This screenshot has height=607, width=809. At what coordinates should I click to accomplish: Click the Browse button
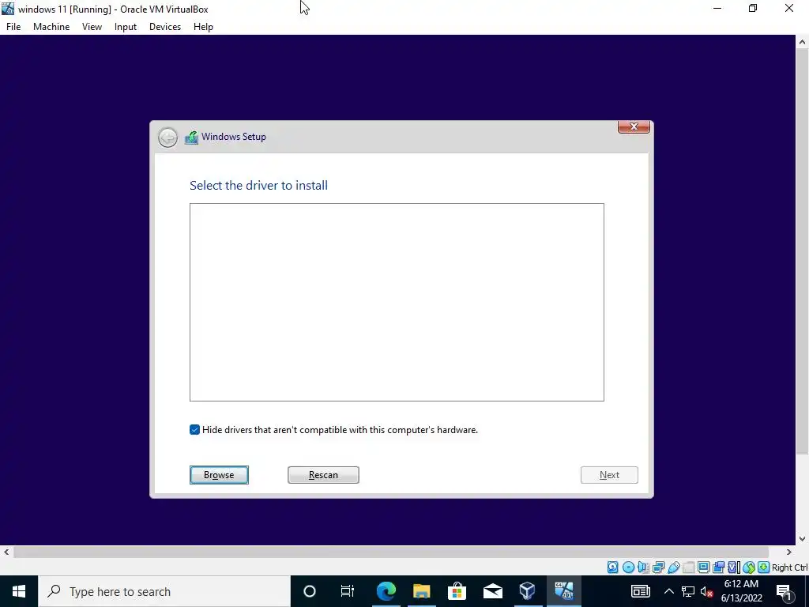(x=219, y=475)
